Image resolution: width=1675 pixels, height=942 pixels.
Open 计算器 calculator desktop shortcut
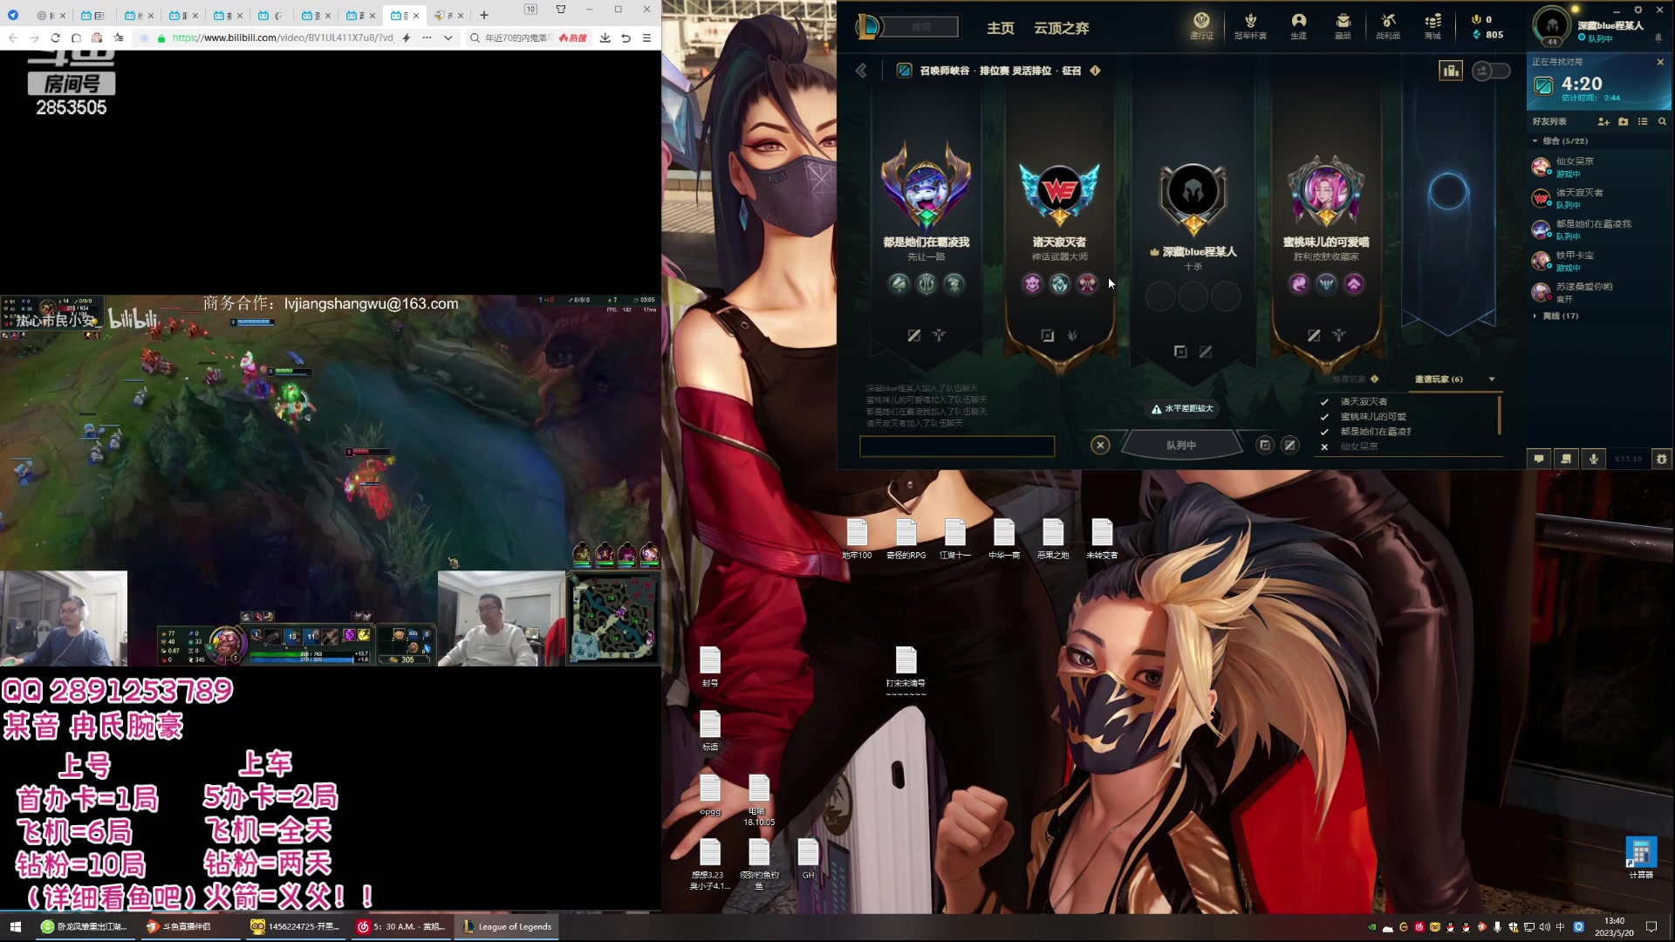tap(1640, 857)
